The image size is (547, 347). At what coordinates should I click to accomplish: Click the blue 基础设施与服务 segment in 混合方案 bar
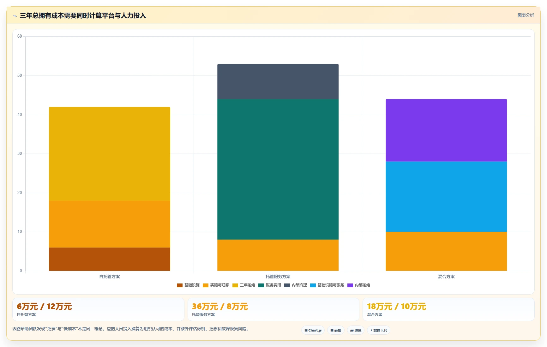[446, 197]
